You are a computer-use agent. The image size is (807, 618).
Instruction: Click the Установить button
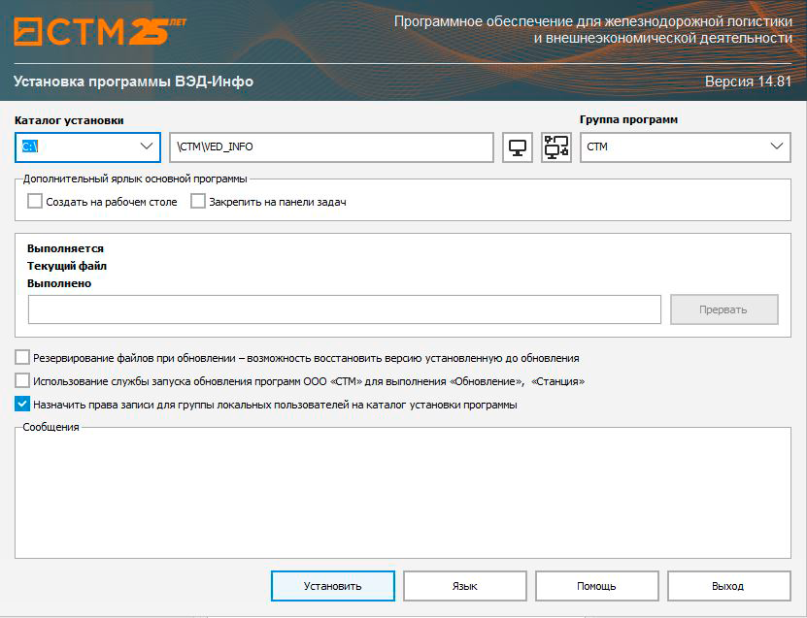[333, 586]
